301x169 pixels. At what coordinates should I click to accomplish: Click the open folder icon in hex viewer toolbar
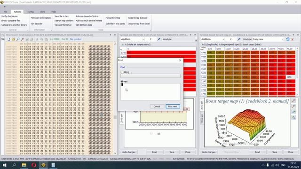pos(13,39)
